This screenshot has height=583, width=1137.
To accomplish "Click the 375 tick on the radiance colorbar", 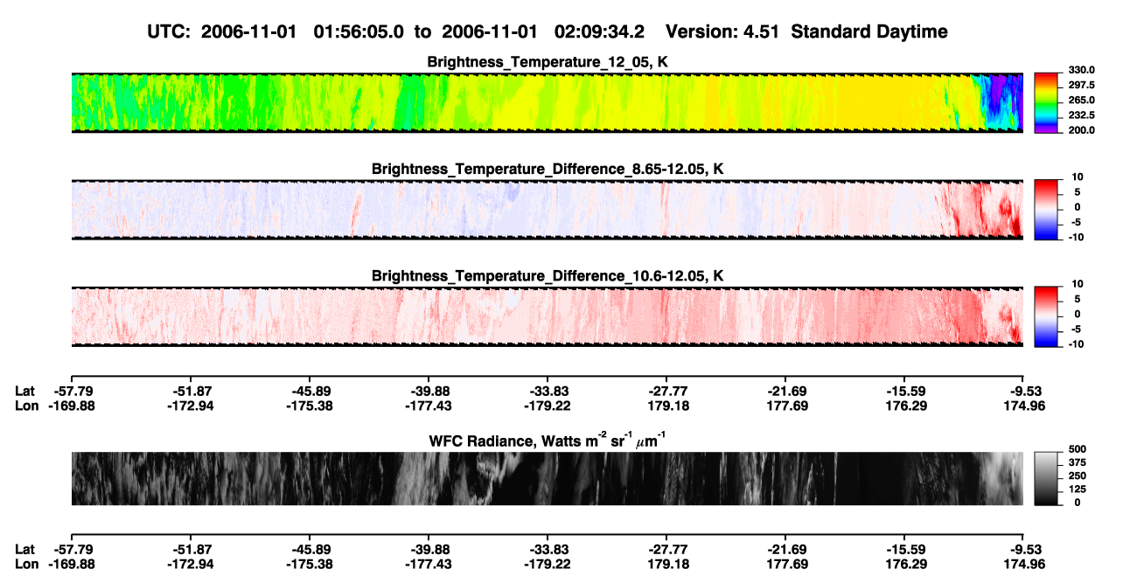I will point(1077,462).
